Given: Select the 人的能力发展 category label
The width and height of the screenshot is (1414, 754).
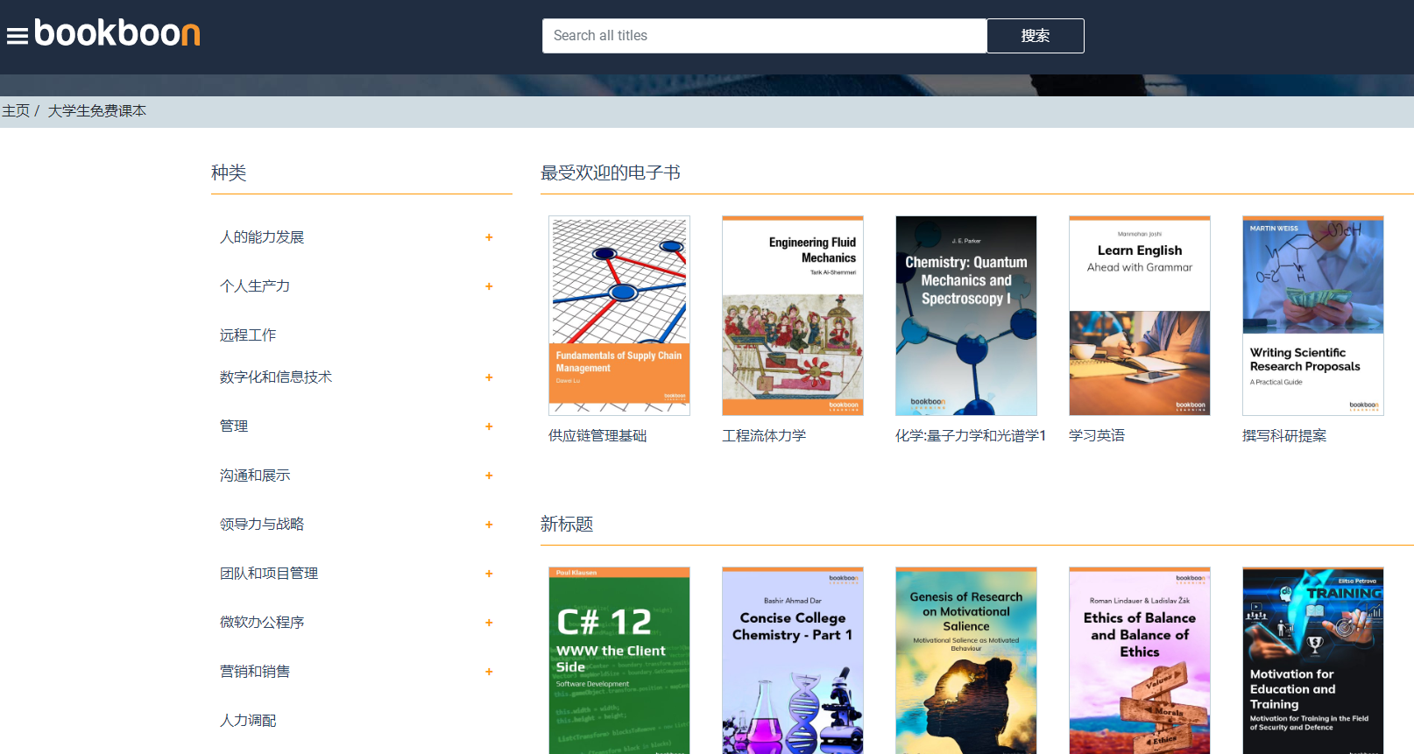Looking at the screenshot, I should tap(262, 237).
